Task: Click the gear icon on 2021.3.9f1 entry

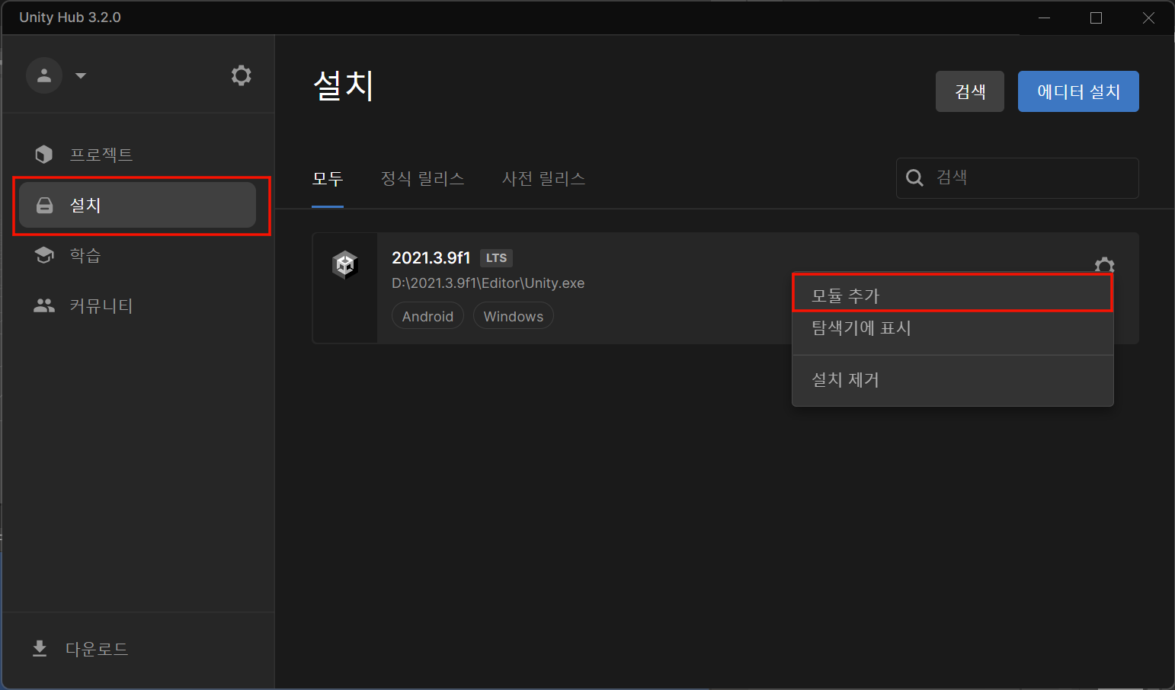Action: [1104, 265]
